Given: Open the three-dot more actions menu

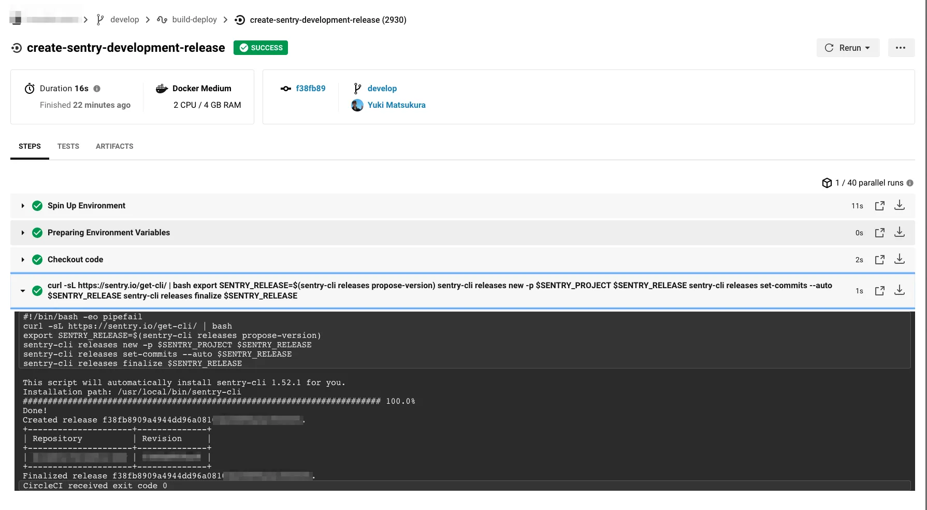Looking at the screenshot, I should [x=901, y=48].
